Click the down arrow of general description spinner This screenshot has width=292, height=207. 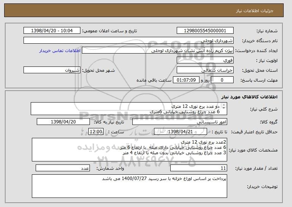click(224, 107)
